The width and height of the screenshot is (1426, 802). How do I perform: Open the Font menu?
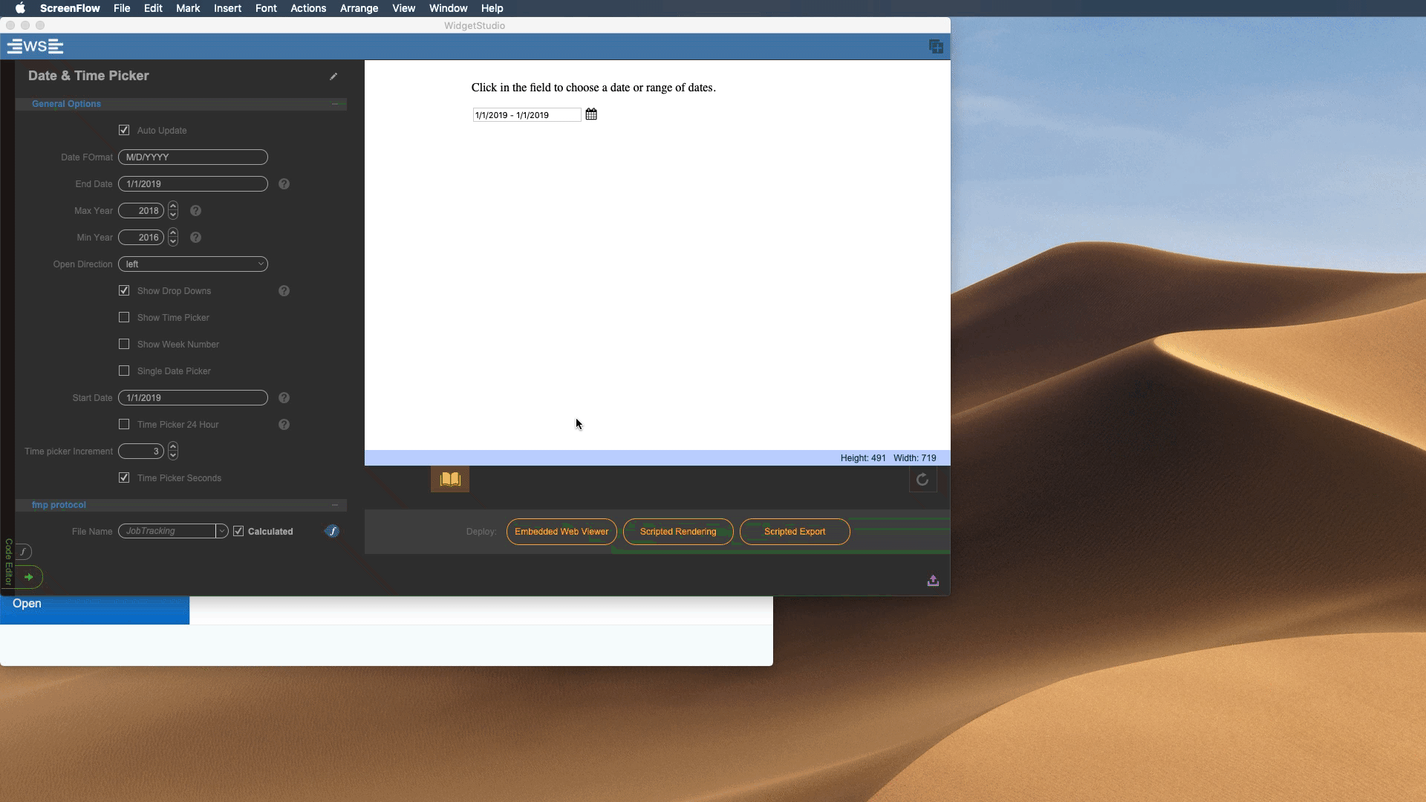tap(266, 8)
